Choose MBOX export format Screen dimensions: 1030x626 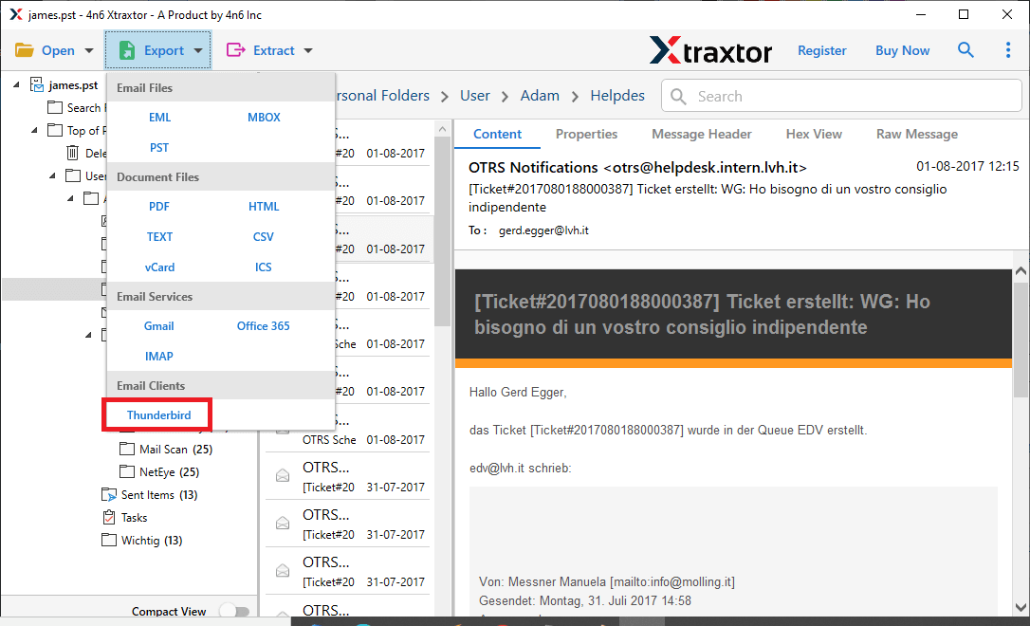pyautogui.click(x=264, y=118)
